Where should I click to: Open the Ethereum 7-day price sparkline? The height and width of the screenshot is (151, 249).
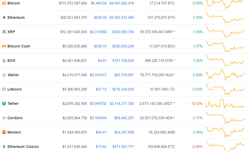coord(225,17)
